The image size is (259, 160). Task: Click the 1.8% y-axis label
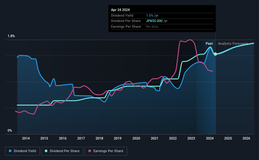[x=11, y=36]
